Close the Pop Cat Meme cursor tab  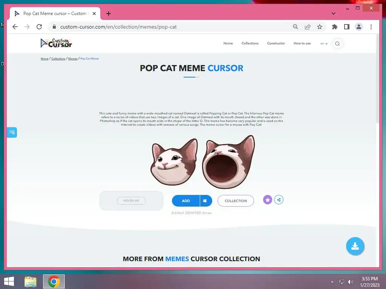click(94, 14)
